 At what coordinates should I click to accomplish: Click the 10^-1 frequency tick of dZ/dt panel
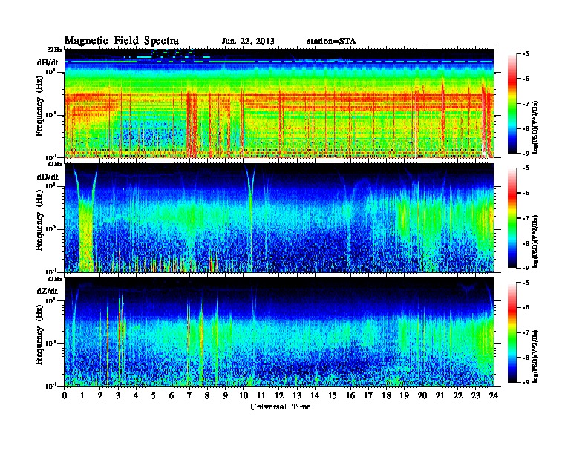tap(50, 386)
